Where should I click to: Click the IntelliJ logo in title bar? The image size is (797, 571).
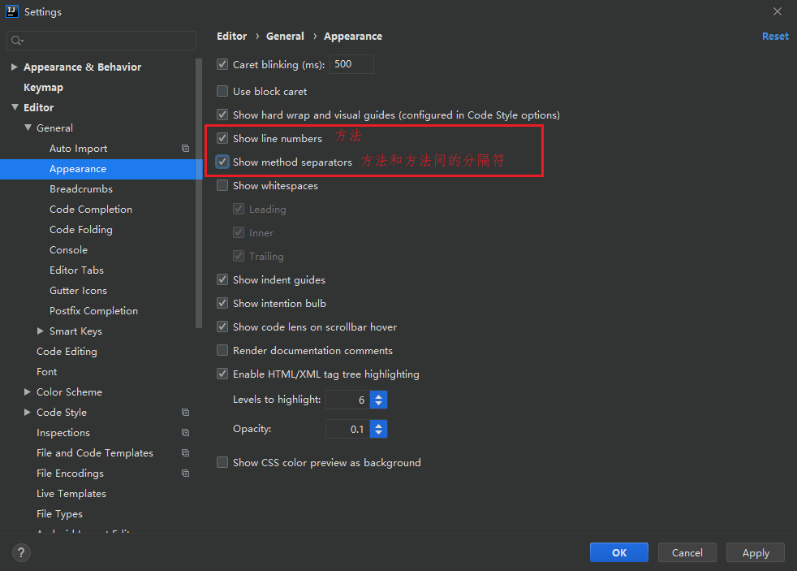pos(12,11)
